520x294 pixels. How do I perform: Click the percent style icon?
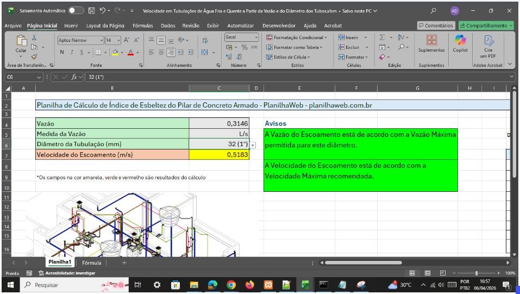pyautogui.click(x=245, y=47)
